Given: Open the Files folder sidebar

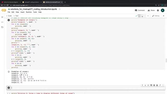Looking at the screenshot, I should coord(2,27).
